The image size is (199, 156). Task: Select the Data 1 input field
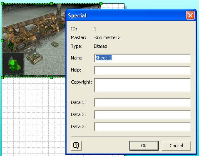[x=142, y=103]
